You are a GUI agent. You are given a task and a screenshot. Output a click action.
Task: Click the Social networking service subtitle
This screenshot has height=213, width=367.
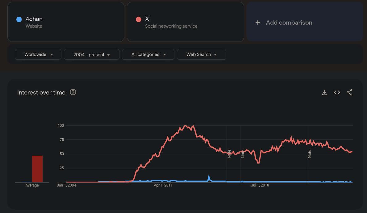click(x=171, y=26)
